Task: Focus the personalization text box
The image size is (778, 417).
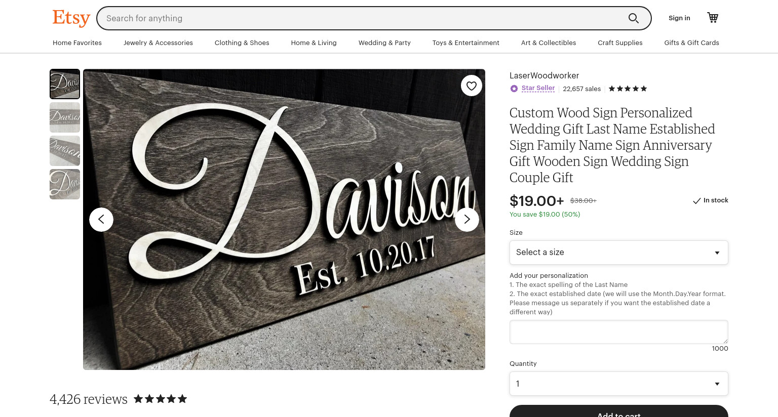Action: coord(619,332)
